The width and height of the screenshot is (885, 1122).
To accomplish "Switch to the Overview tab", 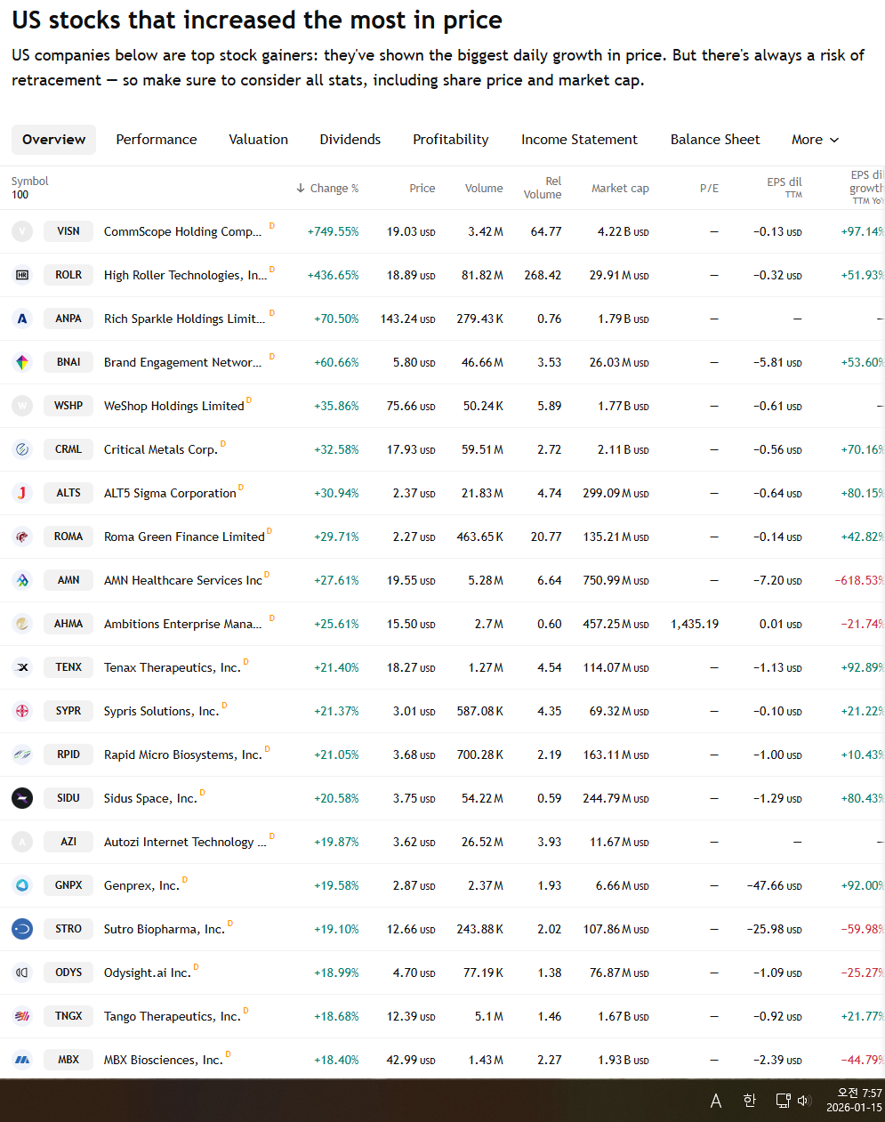I will tap(53, 140).
